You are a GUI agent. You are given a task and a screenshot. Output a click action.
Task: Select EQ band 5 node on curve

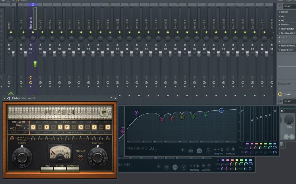193,116
